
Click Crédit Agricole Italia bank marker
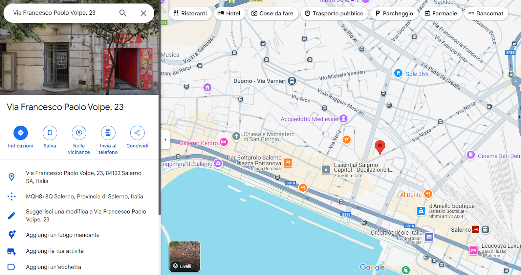[429, 237]
